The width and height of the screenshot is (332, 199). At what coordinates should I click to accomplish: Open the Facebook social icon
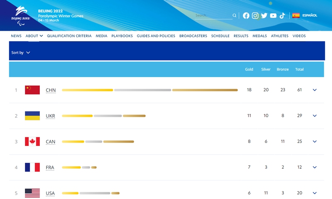(x=246, y=15)
